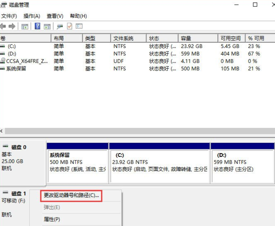Click the disc icon beside CCSA_X64FRE_Z...

[x=3, y=61]
